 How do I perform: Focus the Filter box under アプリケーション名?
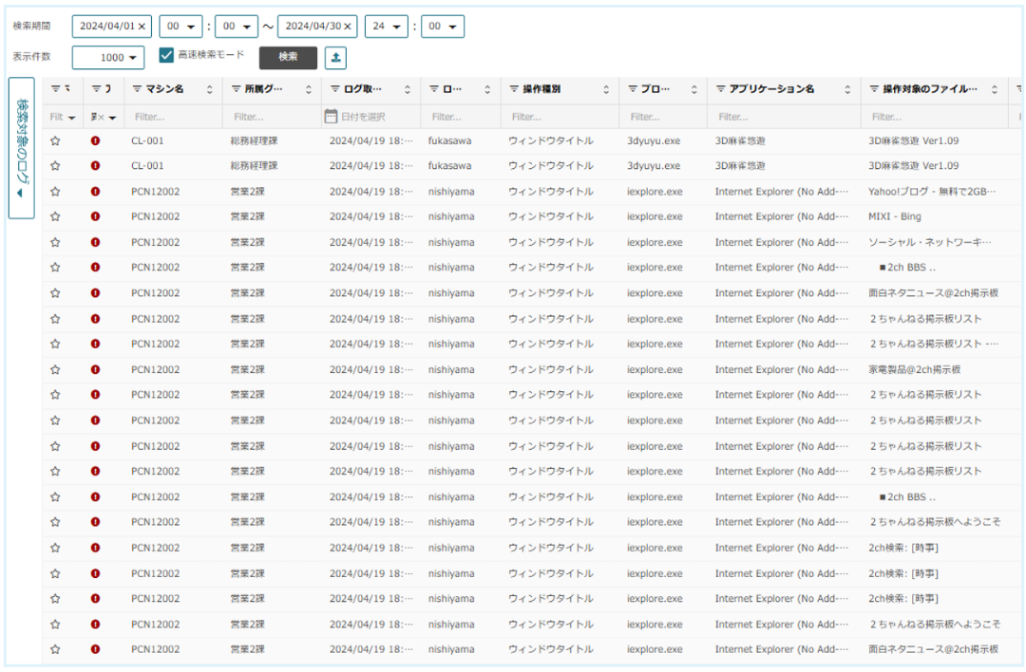coord(784,117)
